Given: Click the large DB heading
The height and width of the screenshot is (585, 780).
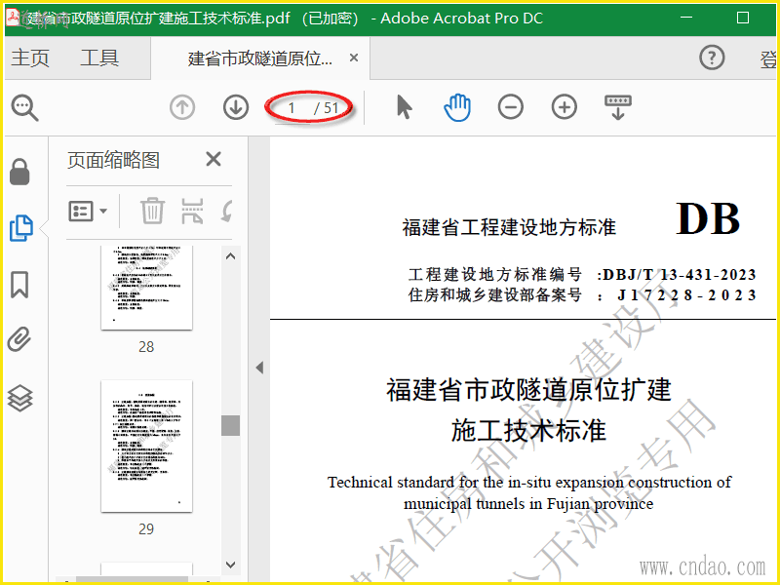Looking at the screenshot, I should coord(708,218).
